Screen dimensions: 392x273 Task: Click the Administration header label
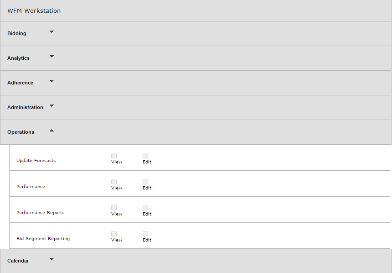[x=25, y=108]
